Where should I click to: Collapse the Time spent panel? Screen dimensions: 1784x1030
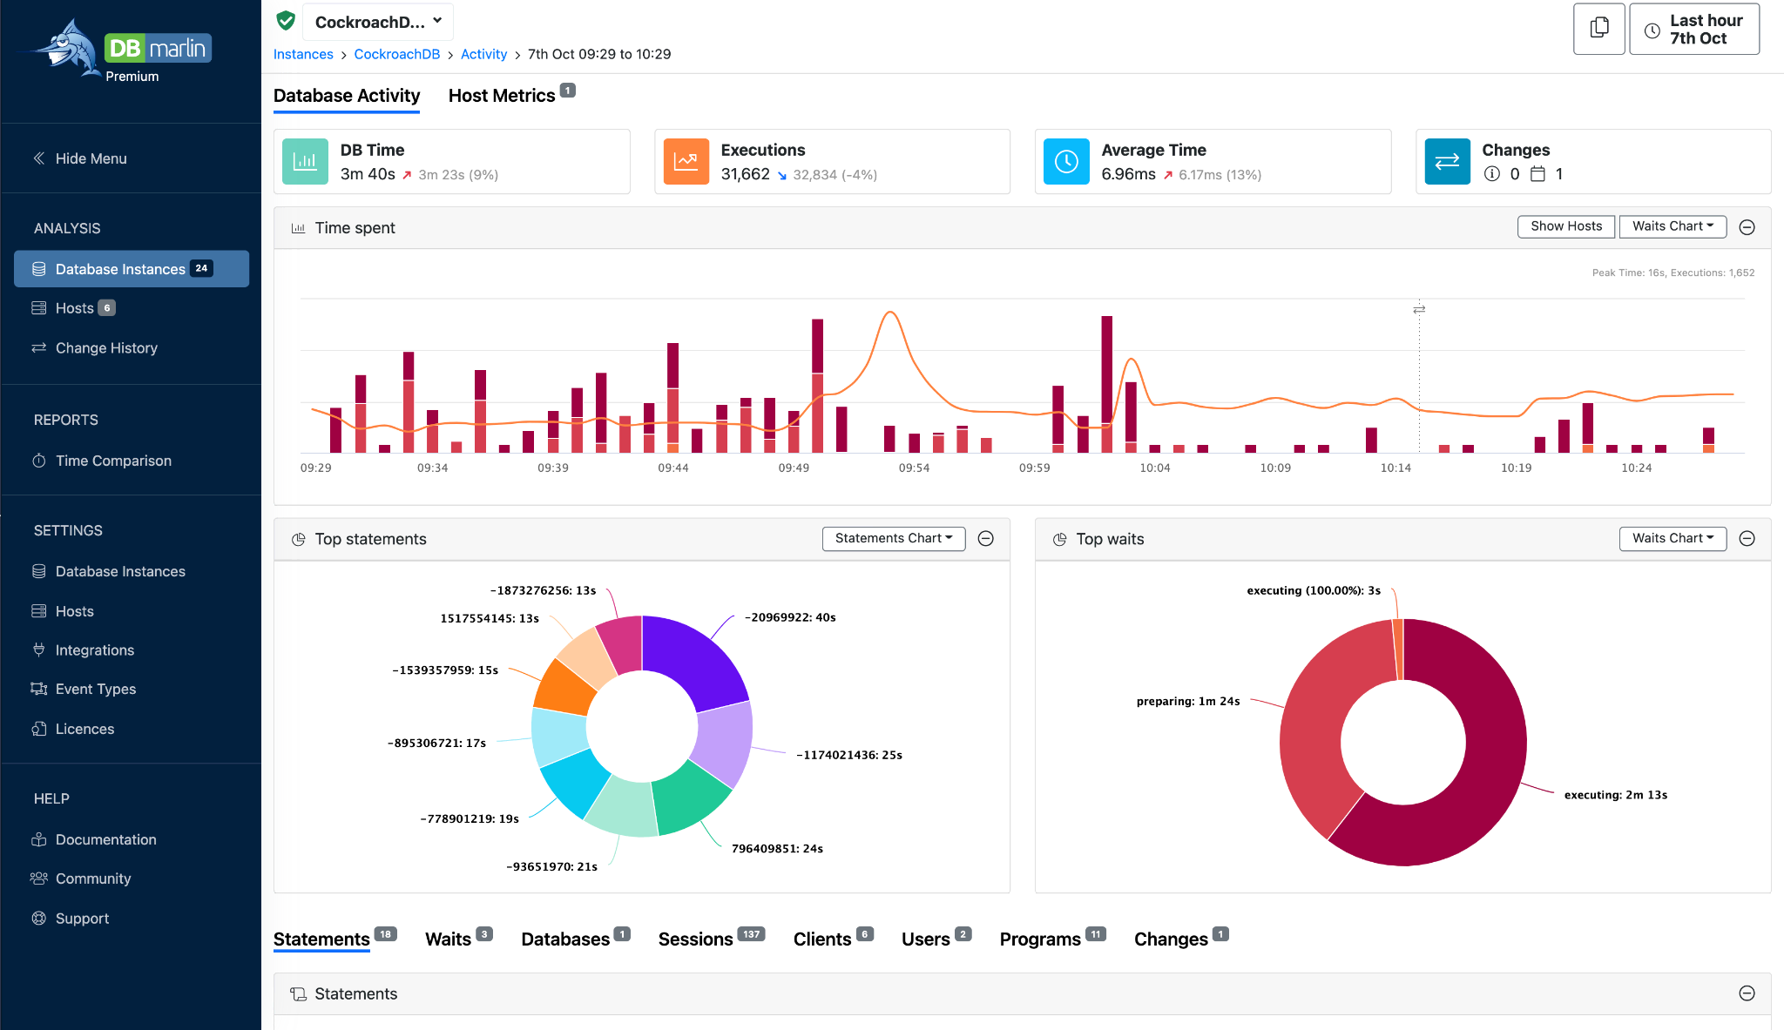tap(1747, 227)
